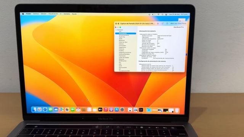The height and width of the screenshot is (137, 244).
Task: Launch FaceTime from the Dock
Action: (x=73, y=110)
